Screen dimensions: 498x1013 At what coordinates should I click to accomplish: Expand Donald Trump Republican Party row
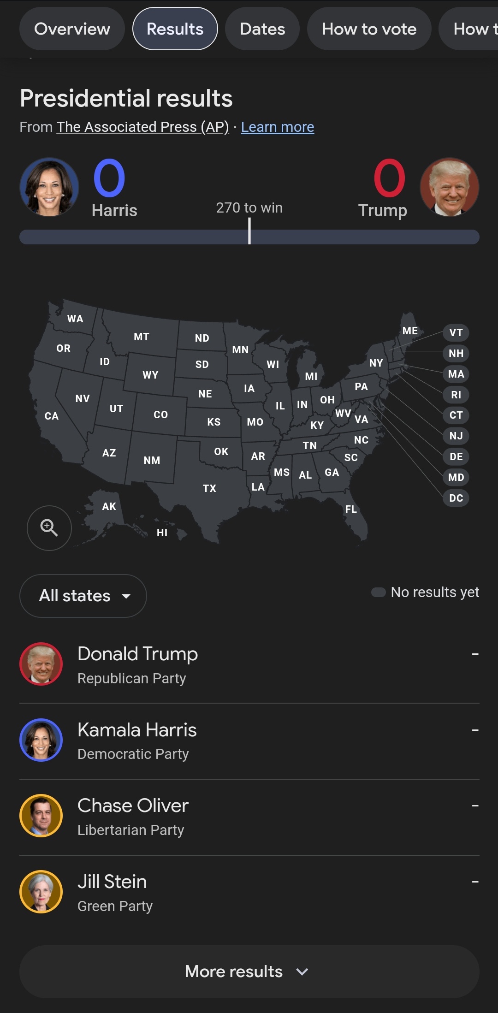249,665
